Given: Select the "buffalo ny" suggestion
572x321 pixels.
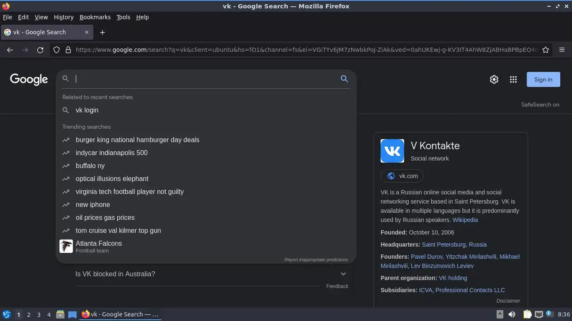Looking at the screenshot, I should 206,166.
